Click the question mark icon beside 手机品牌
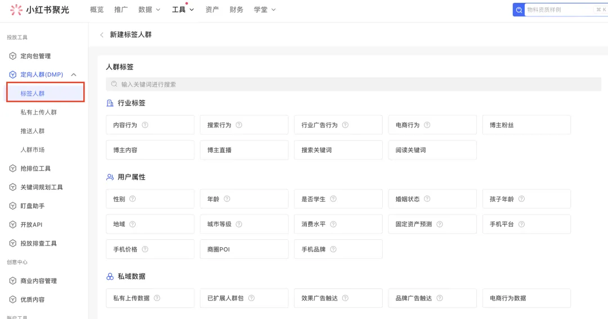608x319 pixels. click(x=333, y=249)
